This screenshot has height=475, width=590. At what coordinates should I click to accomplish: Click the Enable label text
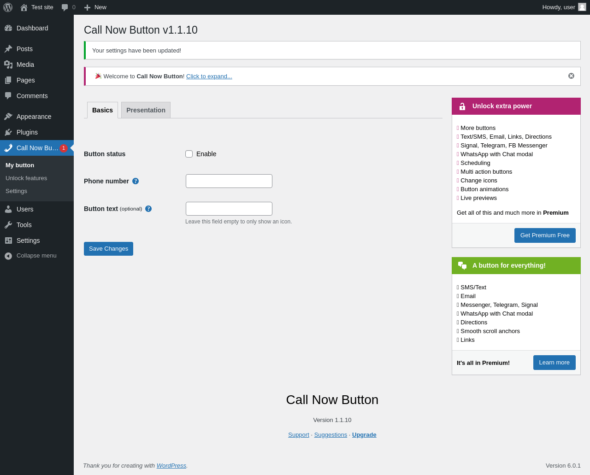(206, 154)
